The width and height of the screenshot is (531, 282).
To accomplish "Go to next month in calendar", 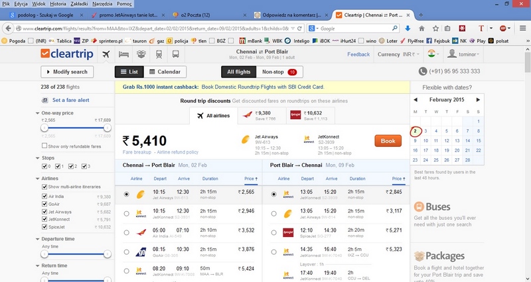I will (478, 100).
